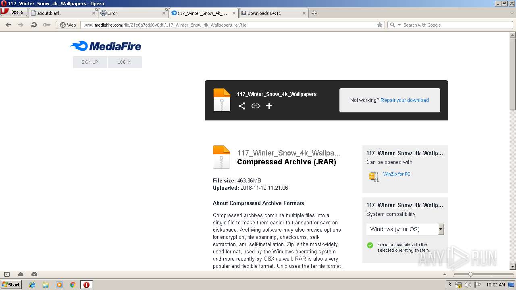The image size is (516, 290).
Task: Click the Repair your download link
Action: coord(405,100)
